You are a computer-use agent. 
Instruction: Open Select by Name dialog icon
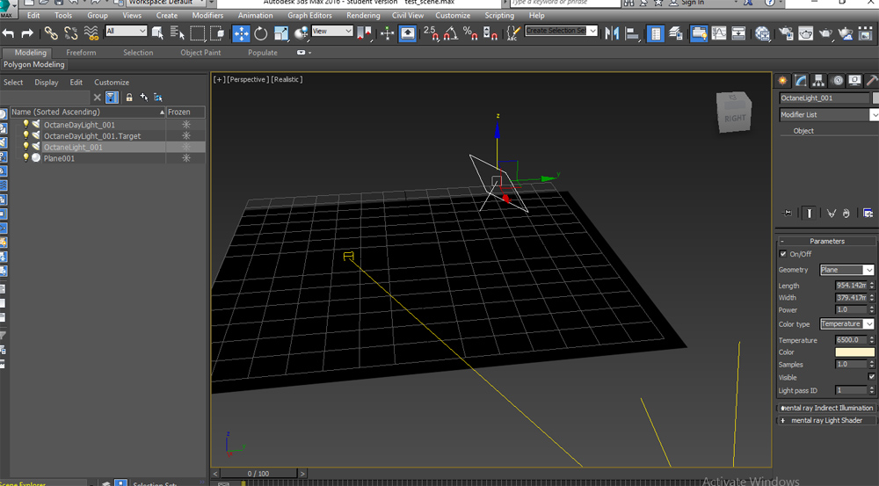178,33
